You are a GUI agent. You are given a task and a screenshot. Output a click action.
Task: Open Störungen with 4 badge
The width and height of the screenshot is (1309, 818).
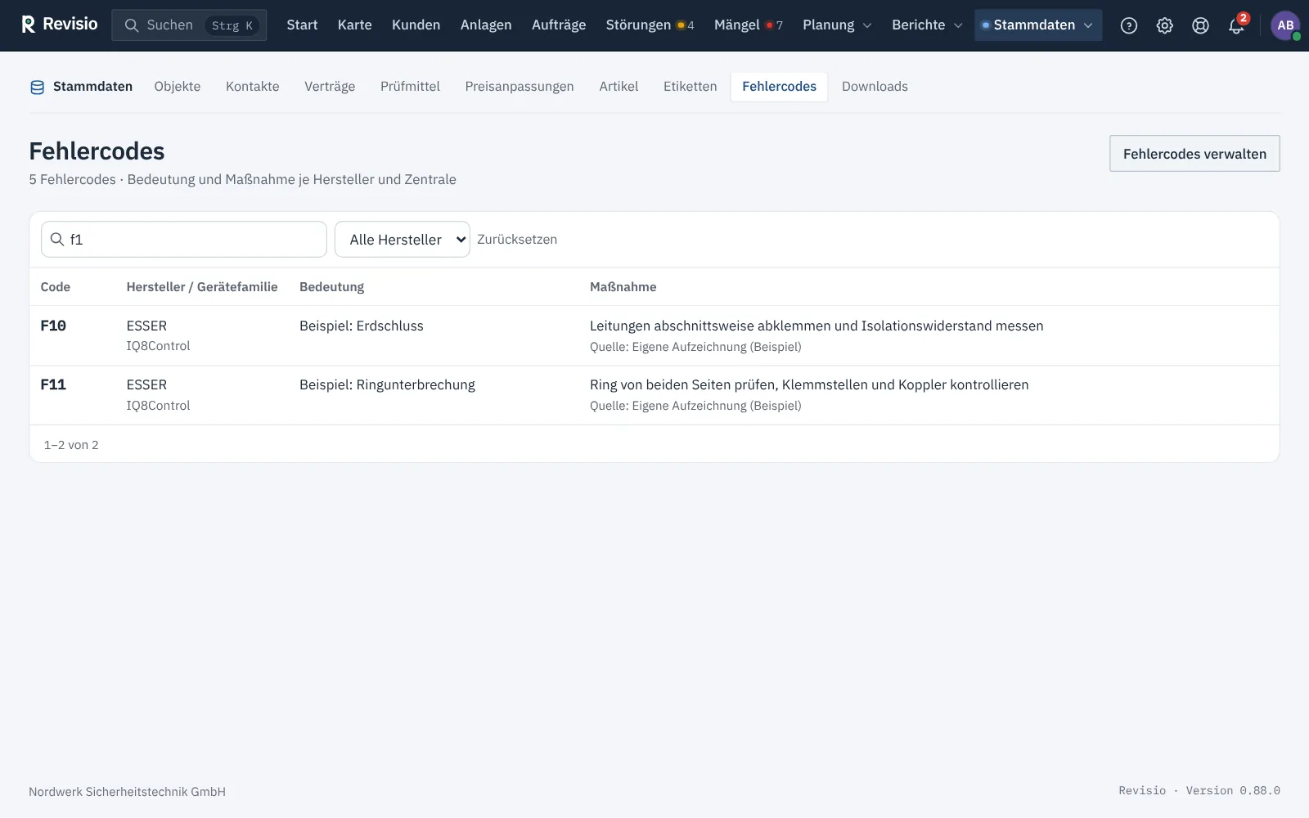(650, 25)
